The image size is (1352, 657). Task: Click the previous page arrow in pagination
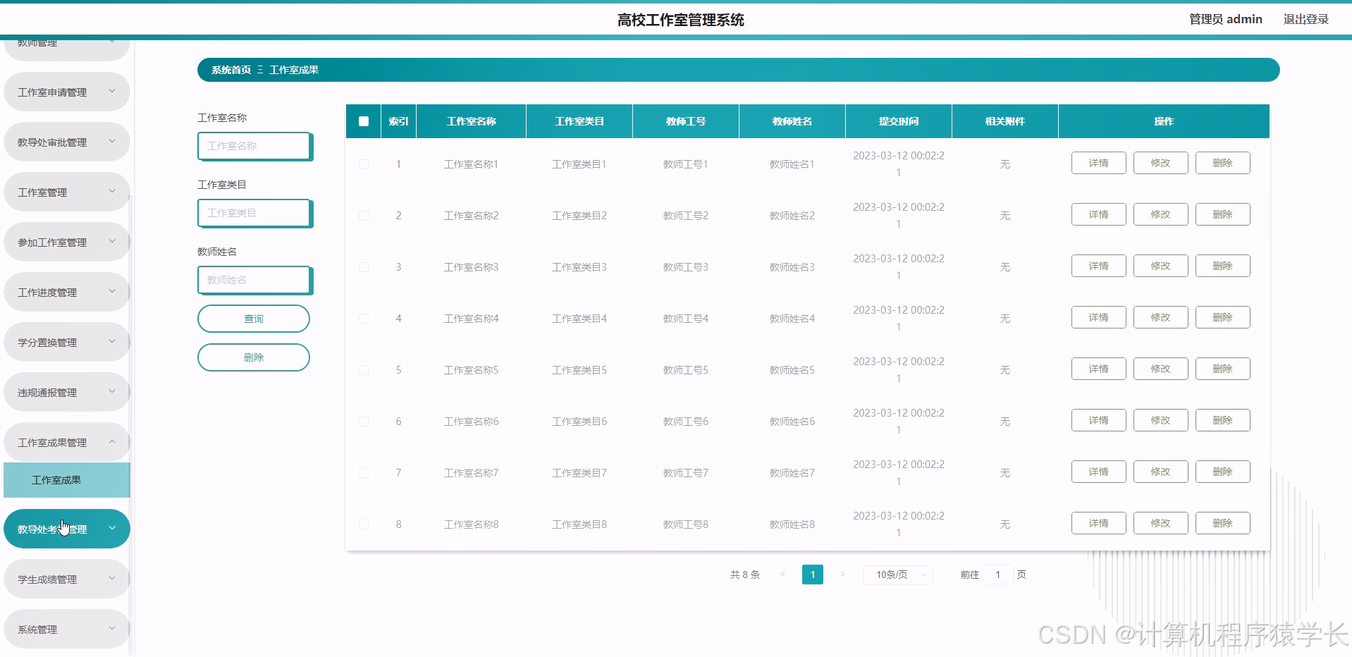tap(782, 575)
